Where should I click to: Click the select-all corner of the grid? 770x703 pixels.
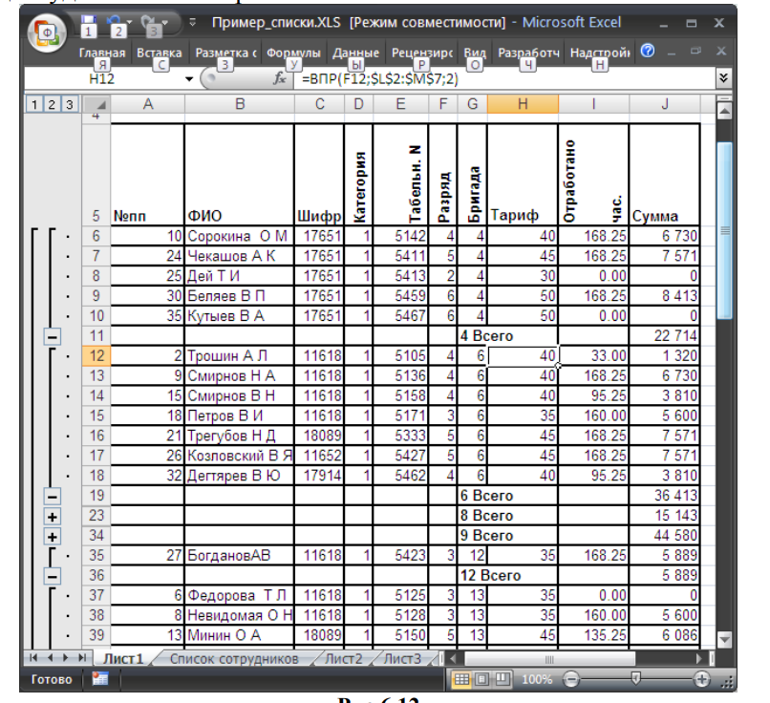97,105
